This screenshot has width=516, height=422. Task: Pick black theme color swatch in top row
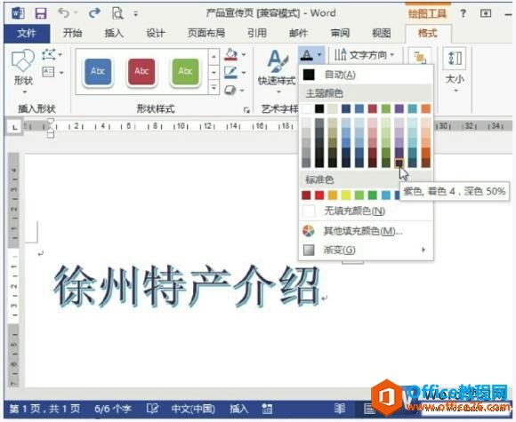pyautogui.click(x=318, y=108)
